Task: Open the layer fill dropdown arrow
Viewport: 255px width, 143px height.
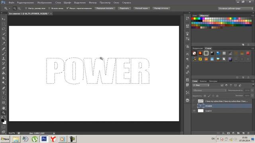Action: coord(252,96)
